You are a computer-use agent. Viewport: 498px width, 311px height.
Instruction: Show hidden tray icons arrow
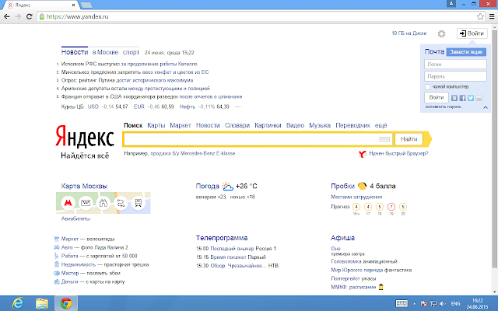pyautogui.click(x=415, y=304)
